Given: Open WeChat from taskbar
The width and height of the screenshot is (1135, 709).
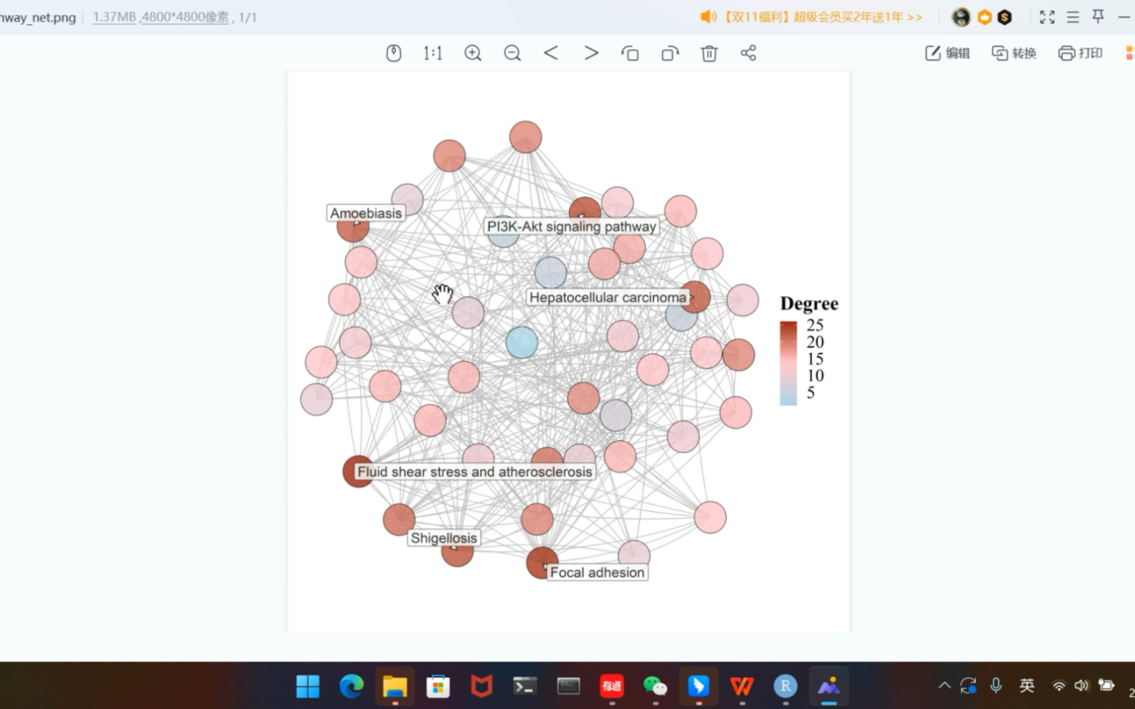Looking at the screenshot, I should point(655,686).
